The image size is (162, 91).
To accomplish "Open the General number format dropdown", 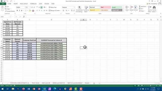I will tap(74, 7).
